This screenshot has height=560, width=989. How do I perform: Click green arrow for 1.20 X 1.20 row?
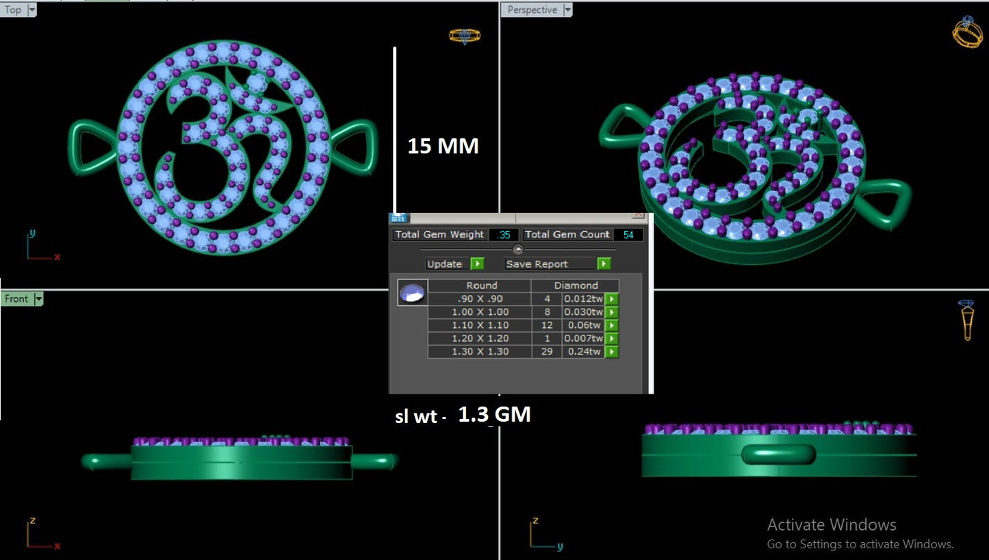tap(611, 338)
